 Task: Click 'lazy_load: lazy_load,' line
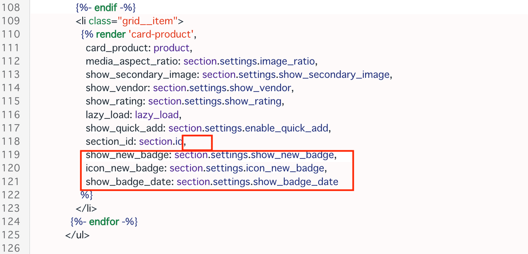click(133, 115)
